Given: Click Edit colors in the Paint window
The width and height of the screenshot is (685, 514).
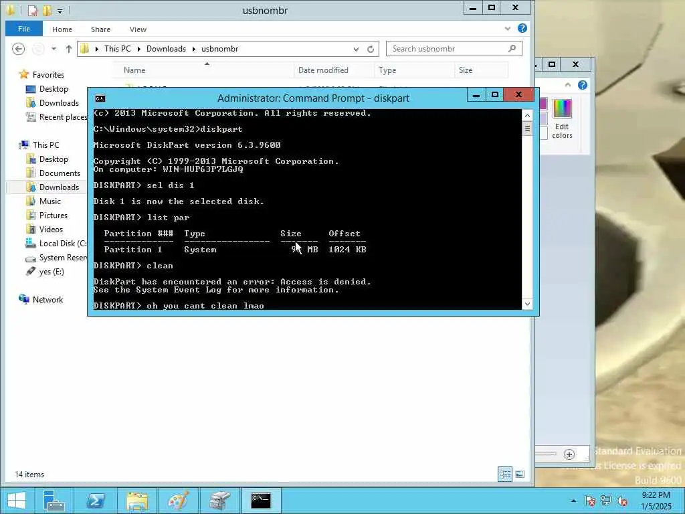Looking at the screenshot, I should coord(562,119).
